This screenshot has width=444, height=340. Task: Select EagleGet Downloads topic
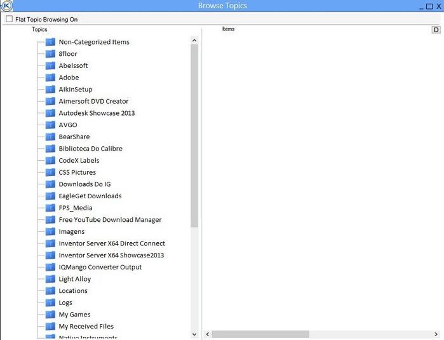coord(90,196)
